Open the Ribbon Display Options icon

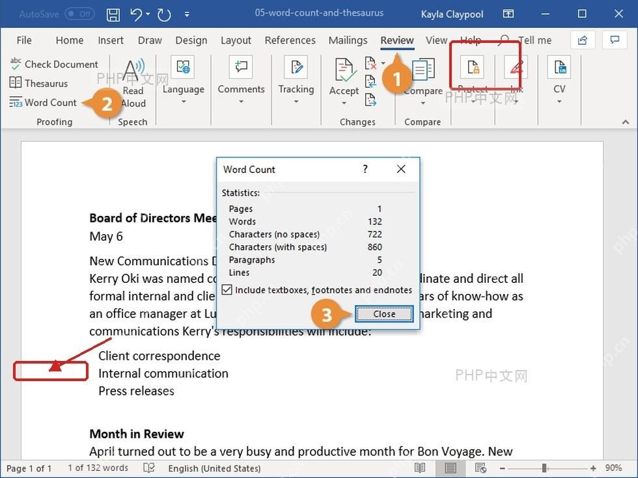[x=508, y=14]
